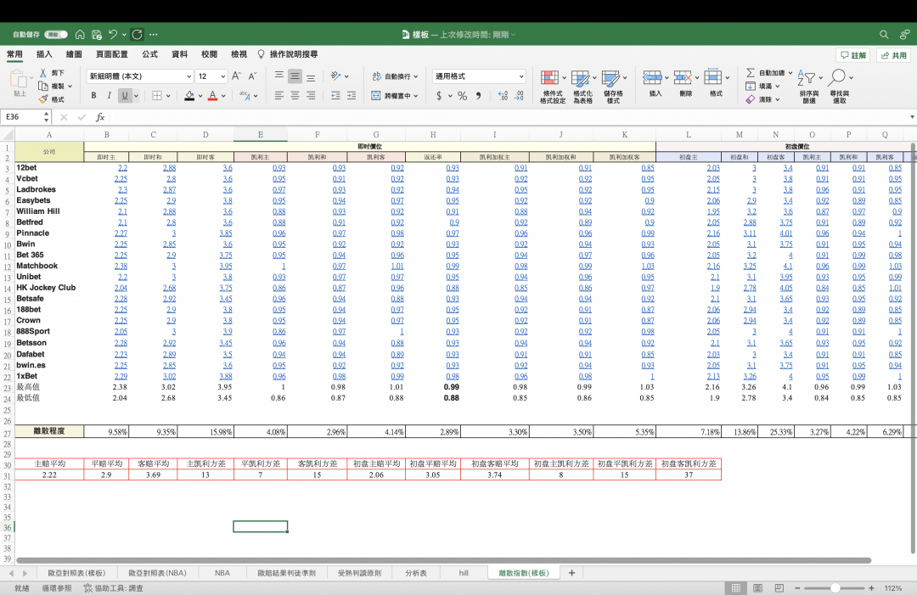Click the zoom in plus button
Screen dimensions: 917x595
tap(871, 588)
